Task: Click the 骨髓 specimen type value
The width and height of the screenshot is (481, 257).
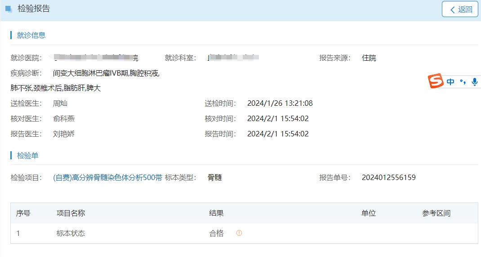Action: [214, 177]
